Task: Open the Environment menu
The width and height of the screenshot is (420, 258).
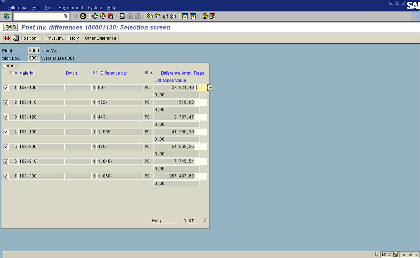Action: point(71,8)
